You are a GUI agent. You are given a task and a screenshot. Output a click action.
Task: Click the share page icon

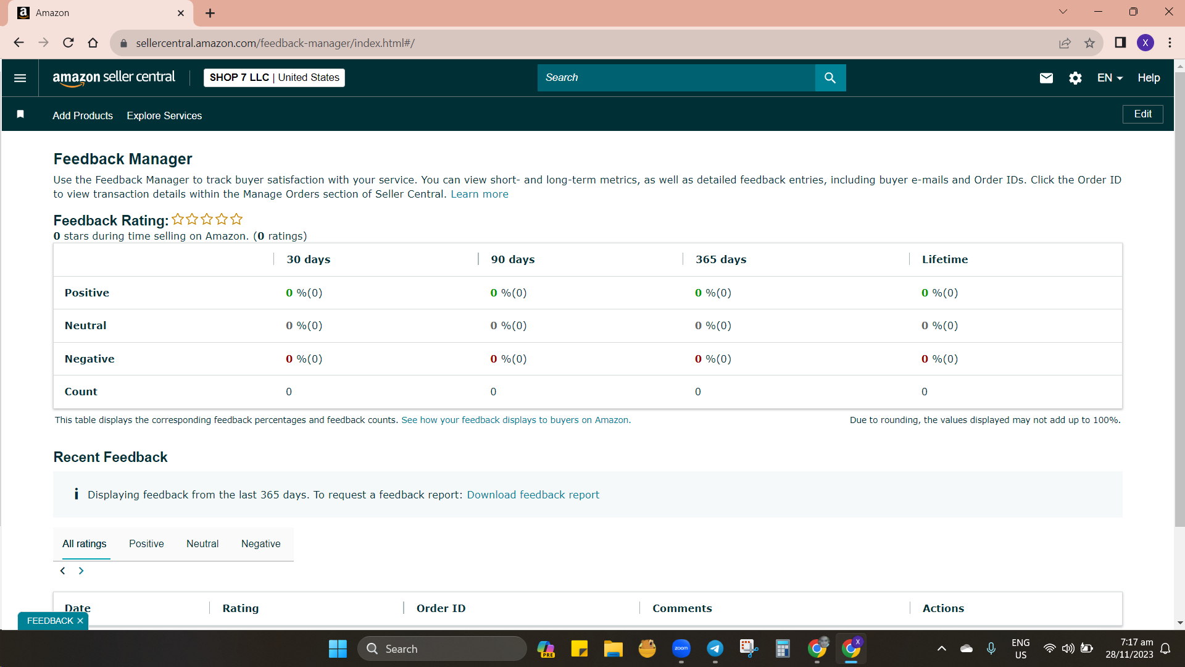pos(1065,43)
